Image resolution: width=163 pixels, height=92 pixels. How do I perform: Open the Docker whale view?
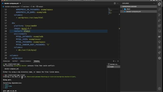159,37
